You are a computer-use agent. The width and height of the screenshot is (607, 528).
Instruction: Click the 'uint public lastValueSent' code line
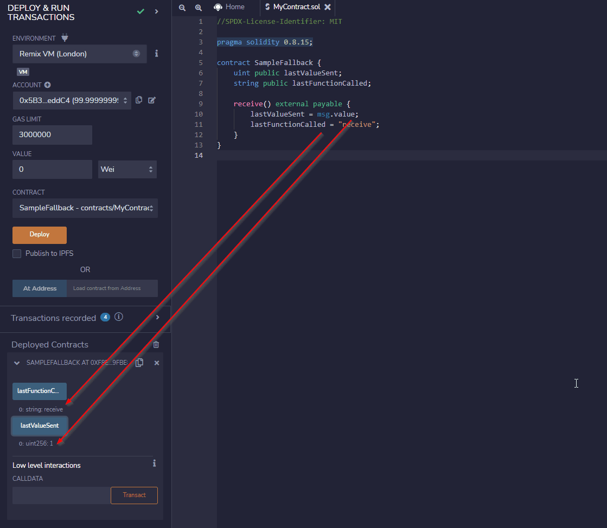(x=287, y=73)
